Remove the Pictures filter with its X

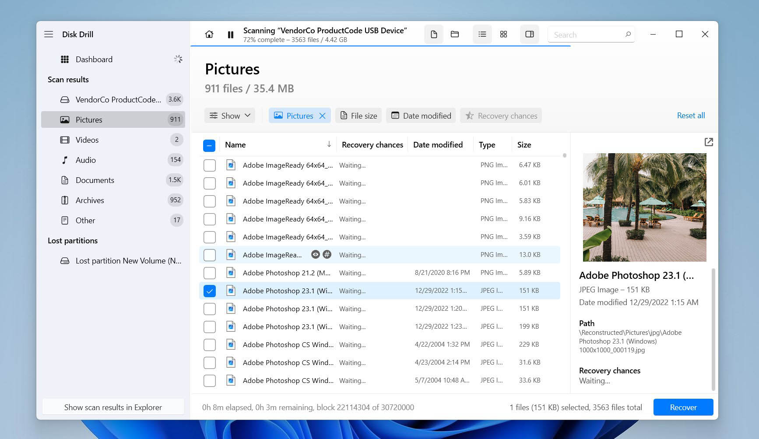323,116
